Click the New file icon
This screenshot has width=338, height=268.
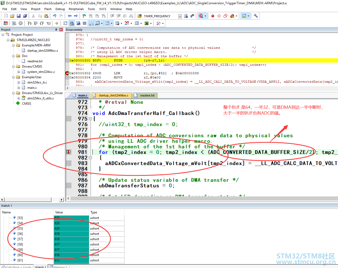[x=6, y=16]
